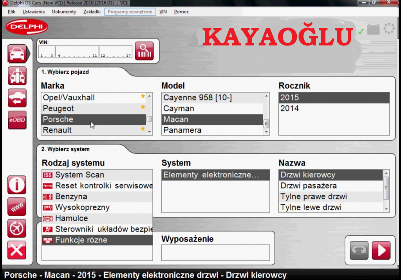Click Nazwa list scrollbar thumb
Image resolution: width=401 pixels, height=280 pixels.
386,188
